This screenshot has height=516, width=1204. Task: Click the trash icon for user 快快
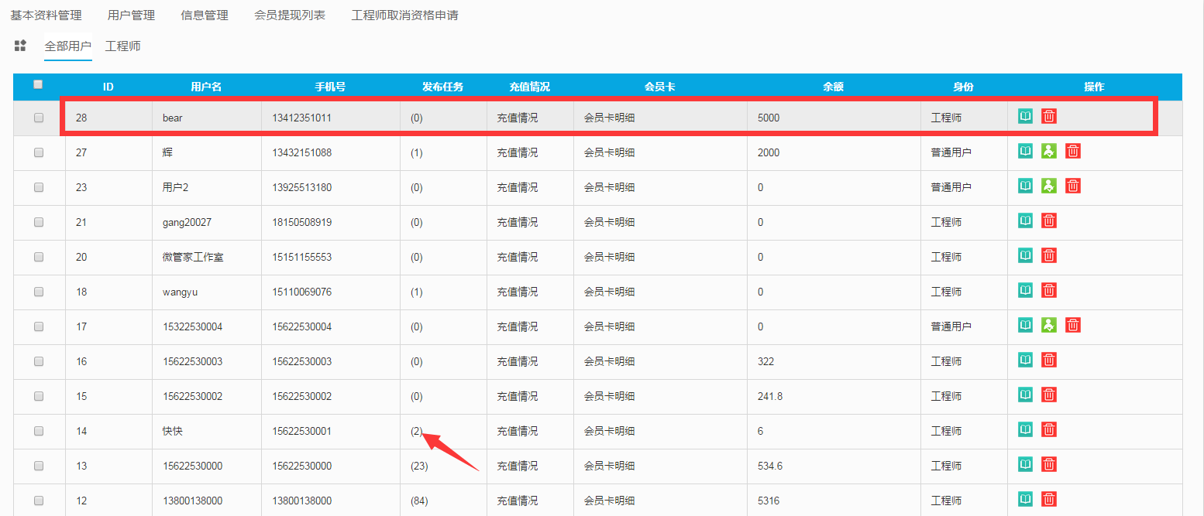click(1049, 429)
